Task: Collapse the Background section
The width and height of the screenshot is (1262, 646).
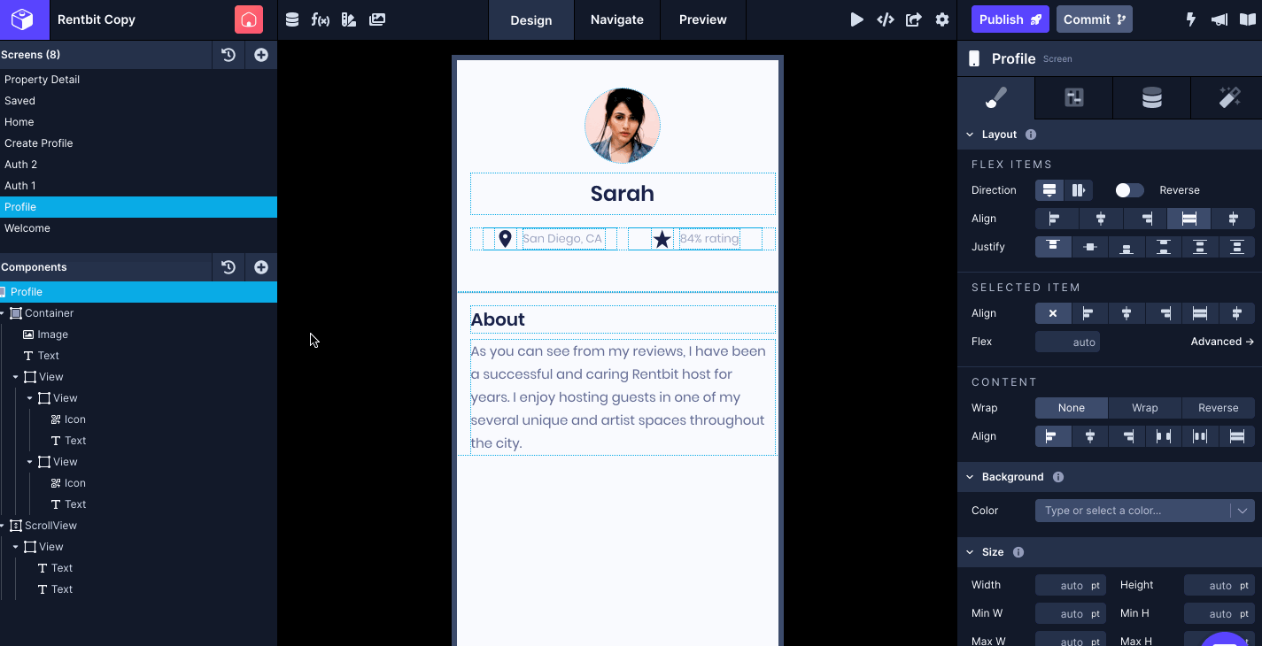Action: pos(970,477)
